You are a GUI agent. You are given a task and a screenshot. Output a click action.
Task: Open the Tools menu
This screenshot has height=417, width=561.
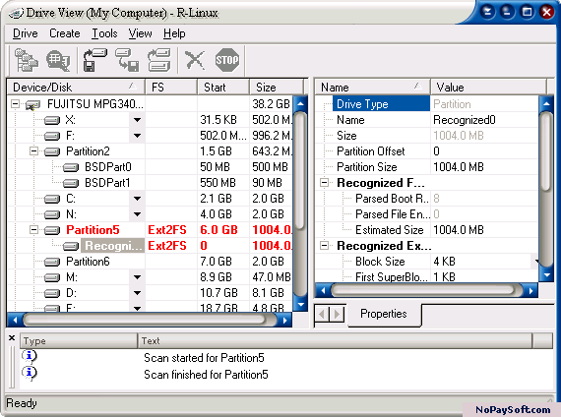pyautogui.click(x=104, y=33)
